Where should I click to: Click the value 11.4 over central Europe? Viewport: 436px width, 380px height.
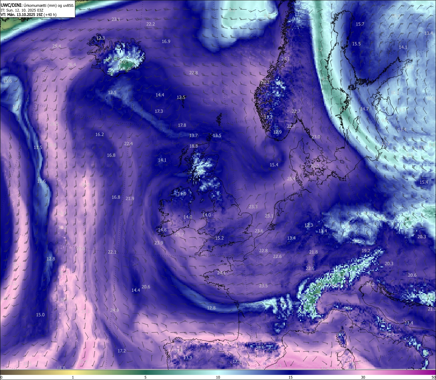click(323, 231)
